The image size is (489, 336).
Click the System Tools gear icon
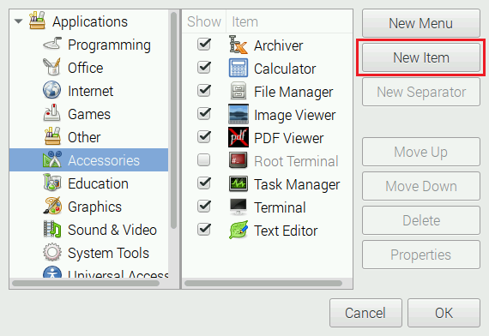coord(52,252)
